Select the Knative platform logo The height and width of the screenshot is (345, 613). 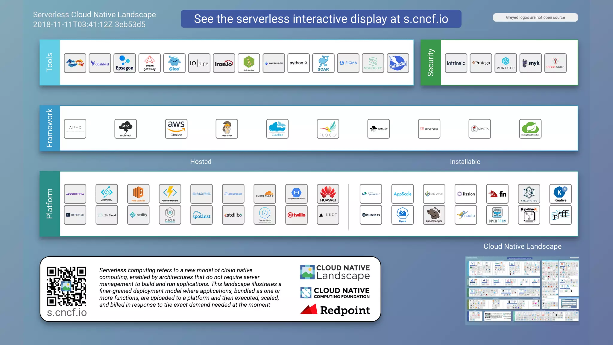[560, 194]
